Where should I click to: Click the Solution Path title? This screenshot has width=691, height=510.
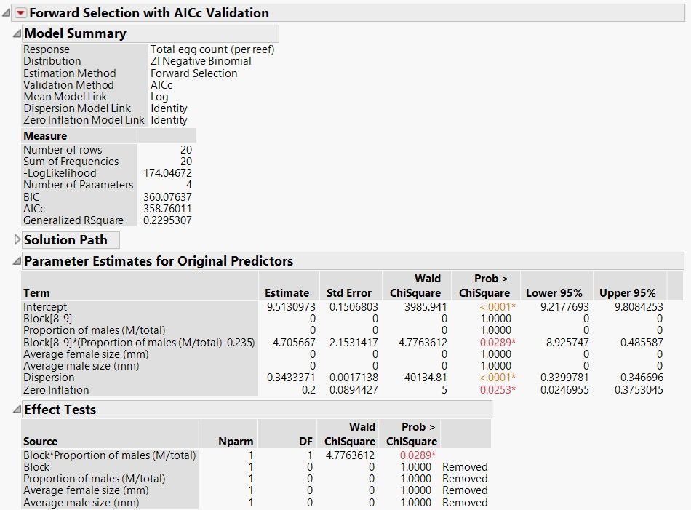pos(65,240)
